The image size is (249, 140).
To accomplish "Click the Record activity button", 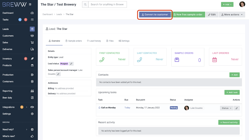I will click(x=229, y=122).
